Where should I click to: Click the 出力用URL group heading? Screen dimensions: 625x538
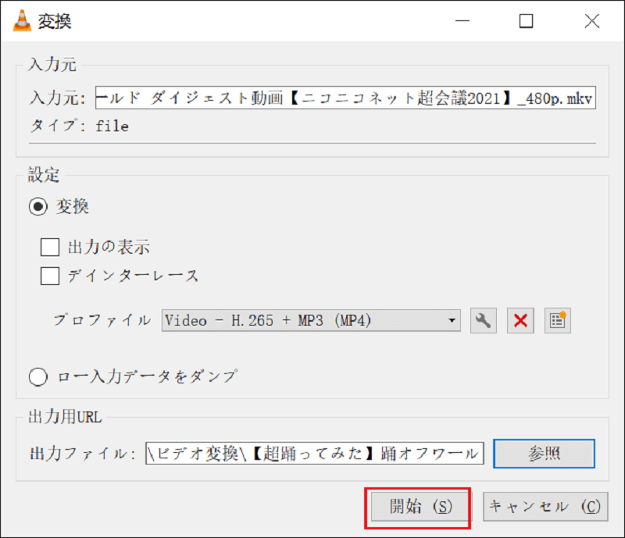coord(65,417)
